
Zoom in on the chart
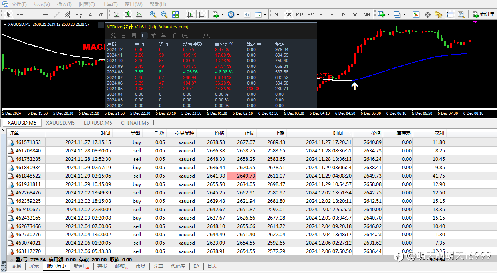153,14
